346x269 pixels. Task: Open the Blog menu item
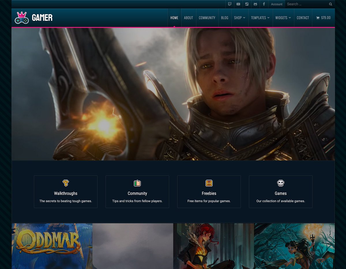[225, 18]
